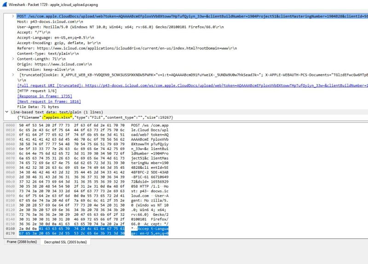This screenshot has height=264, width=368.
Task: Jump to Response in frame 1735
Action: (45, 96)
